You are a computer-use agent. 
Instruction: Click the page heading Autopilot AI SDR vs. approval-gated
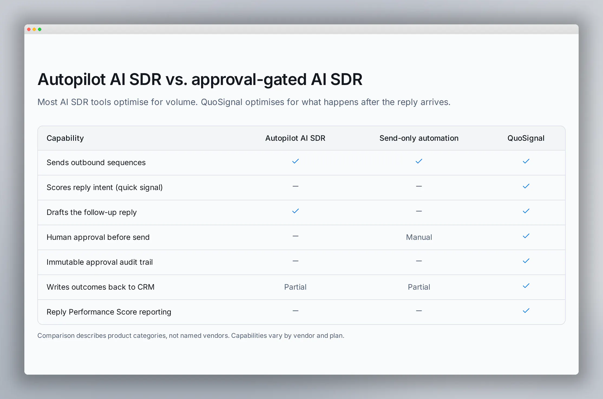tap(200, 80)
